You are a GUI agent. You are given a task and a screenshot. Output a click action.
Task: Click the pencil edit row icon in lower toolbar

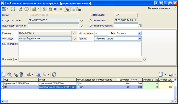tap(16, 75)
